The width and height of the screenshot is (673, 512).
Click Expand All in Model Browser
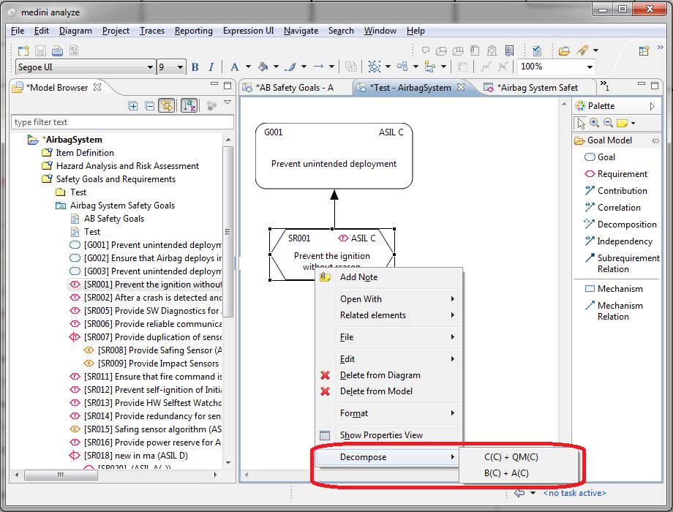tap(133, 106)
